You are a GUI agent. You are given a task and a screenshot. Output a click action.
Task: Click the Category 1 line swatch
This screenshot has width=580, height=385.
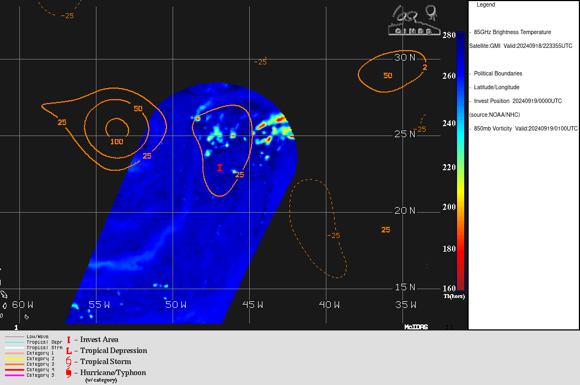(x=14, y=353)
